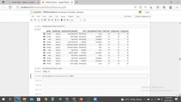Paste cells below using the toolbar icon
The image size is (181, 102).
pyautogui.click(x=45, y=20)
